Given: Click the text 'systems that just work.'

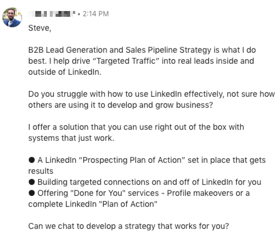Looking at the screenshot, I should (71, 138).
